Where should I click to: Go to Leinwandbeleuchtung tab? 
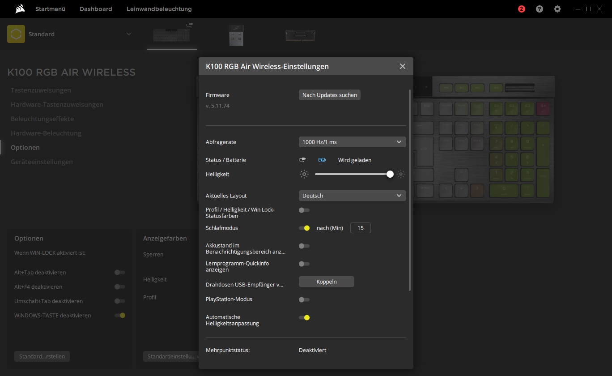tap(159, 9)
